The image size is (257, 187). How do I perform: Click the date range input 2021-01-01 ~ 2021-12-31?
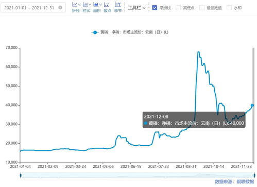[x=33, y=8]
